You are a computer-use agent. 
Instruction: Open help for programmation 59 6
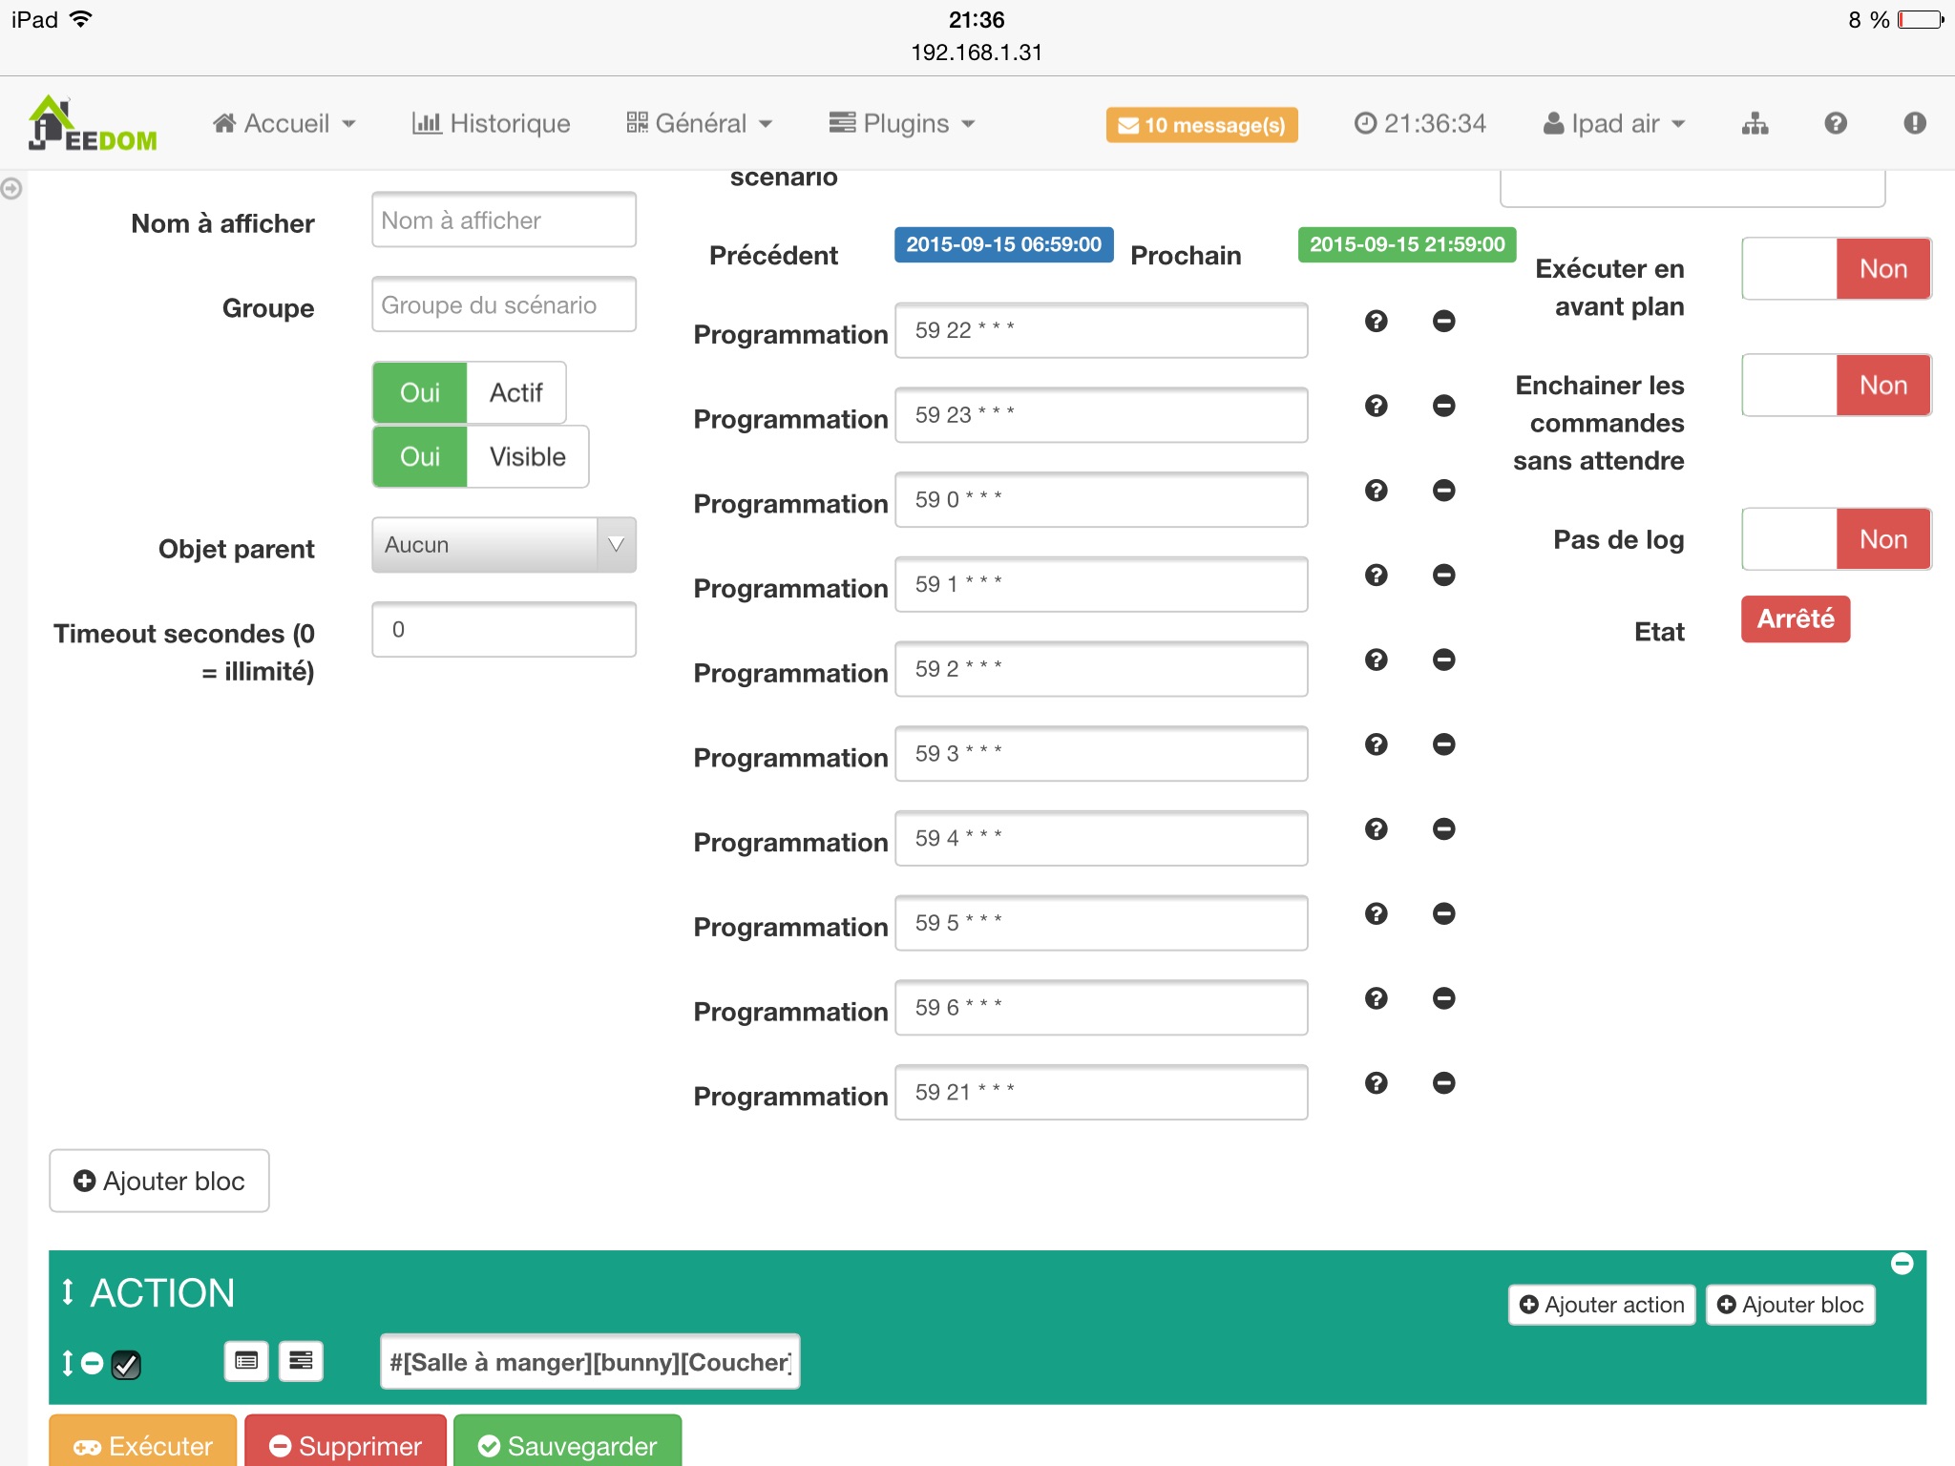pyautogui.click(x=1377, y=999)
